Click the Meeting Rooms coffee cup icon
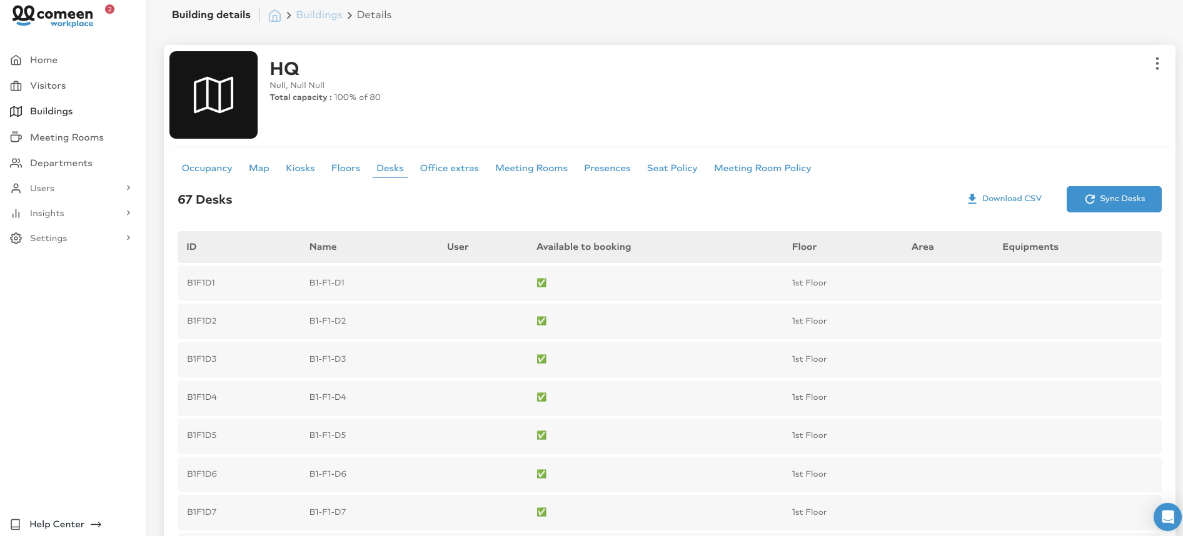This screenshot has height=536, width=1183. click(x=16, y=137)
